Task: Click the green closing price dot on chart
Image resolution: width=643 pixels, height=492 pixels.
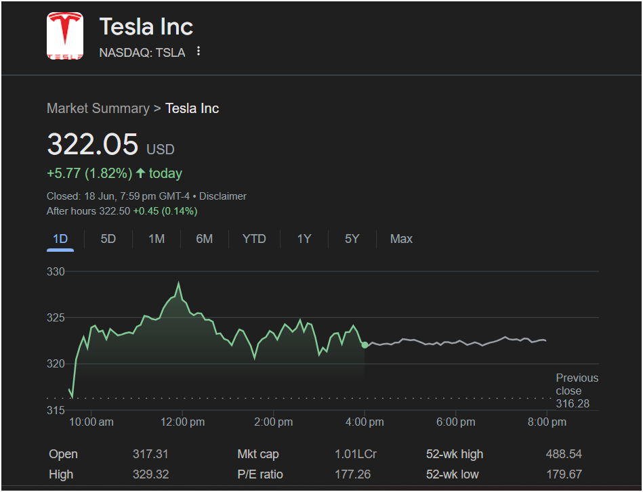Action: pyautogui.click(x=365, y=345)
